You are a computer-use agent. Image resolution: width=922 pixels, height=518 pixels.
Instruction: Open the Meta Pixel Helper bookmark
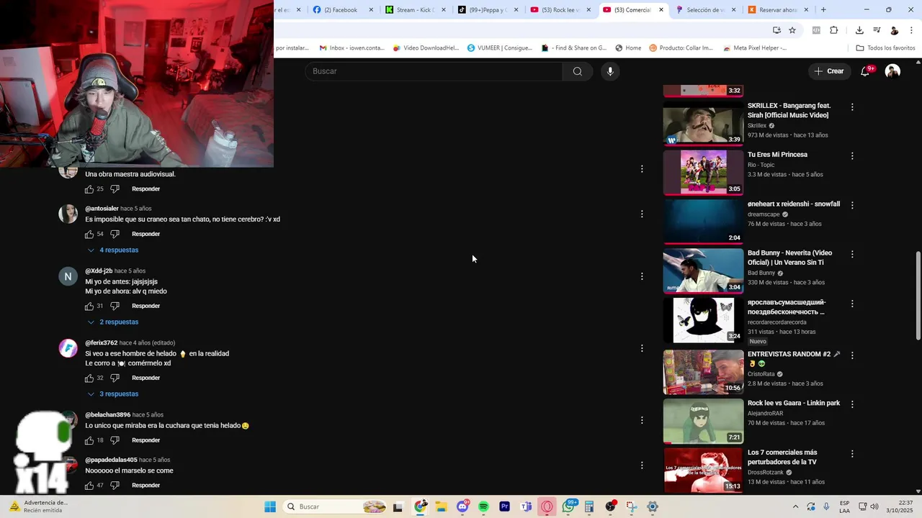[753, 48]
